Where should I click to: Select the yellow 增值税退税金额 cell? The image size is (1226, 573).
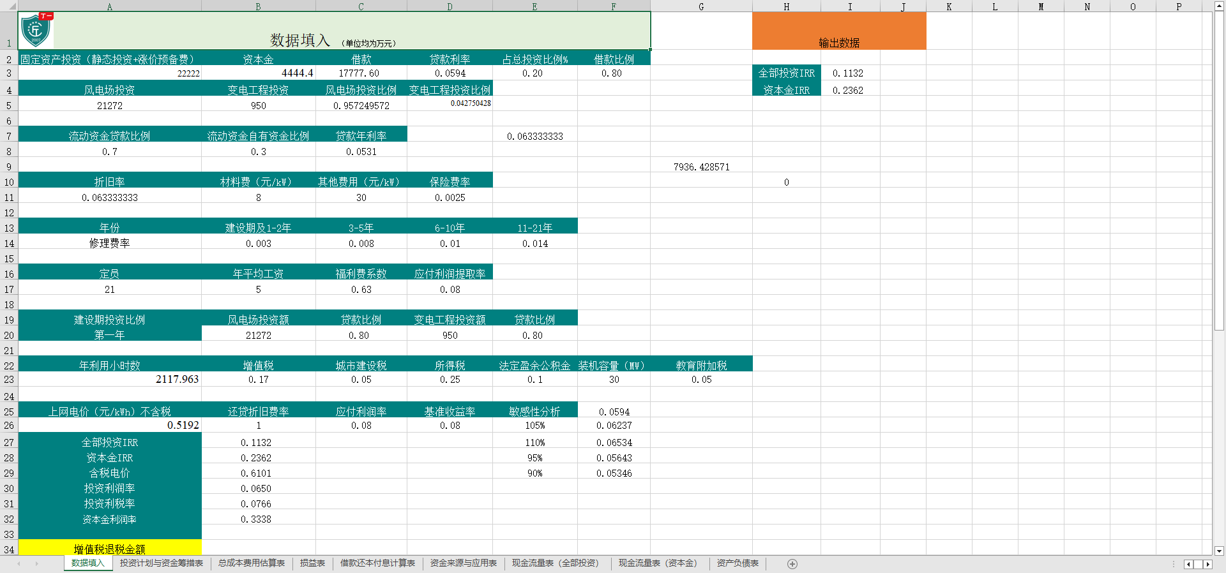pos(110,548)
